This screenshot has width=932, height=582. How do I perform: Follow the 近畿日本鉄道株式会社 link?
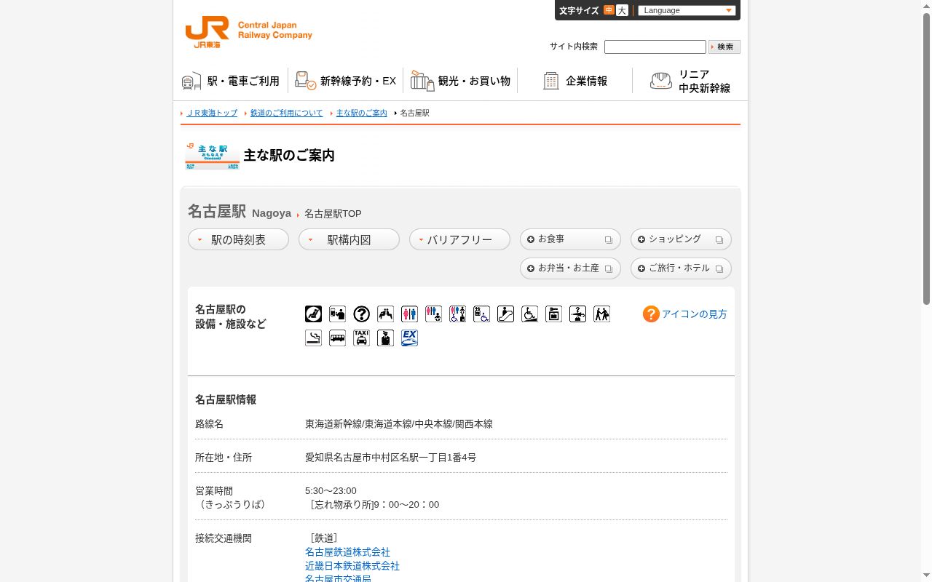[352, 566]
